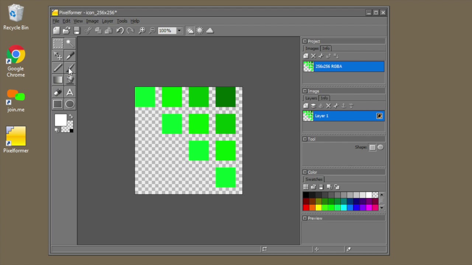Select the Ellipse shape tool
The width and height of the screenshot is (472, 265).
70,104
